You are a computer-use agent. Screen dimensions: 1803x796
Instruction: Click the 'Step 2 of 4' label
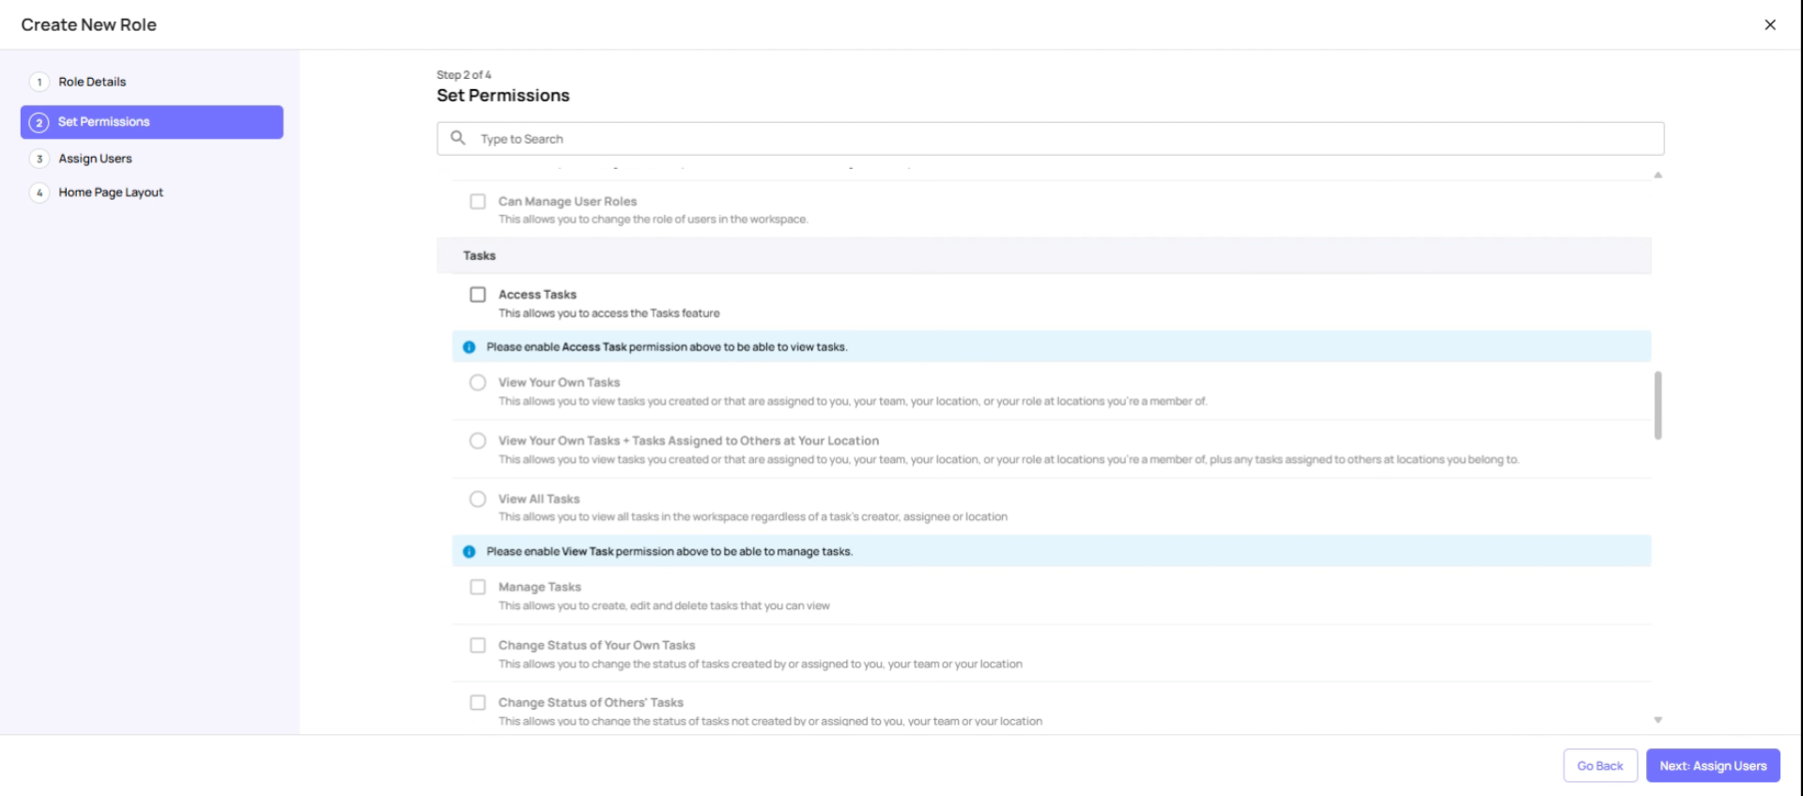pyautogui.click(x=464, y=75)
